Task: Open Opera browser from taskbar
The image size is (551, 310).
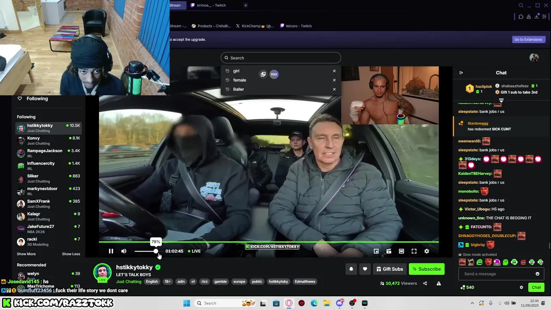Action: [289, 303]
